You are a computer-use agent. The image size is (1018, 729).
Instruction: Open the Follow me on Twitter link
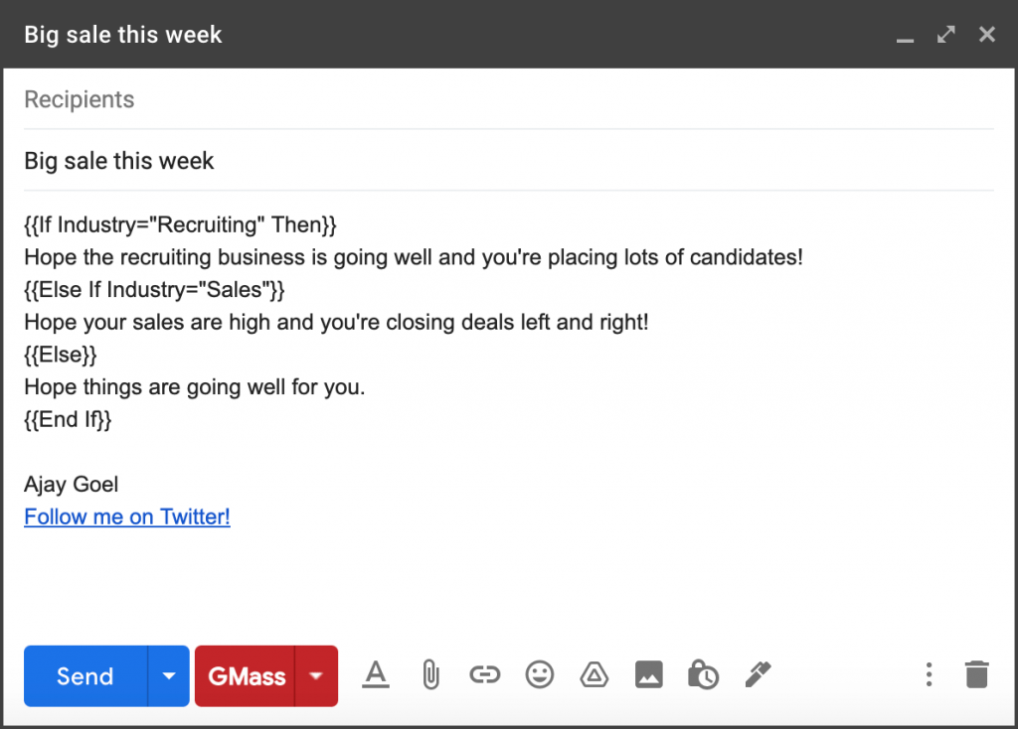click(x=126, y=516)
